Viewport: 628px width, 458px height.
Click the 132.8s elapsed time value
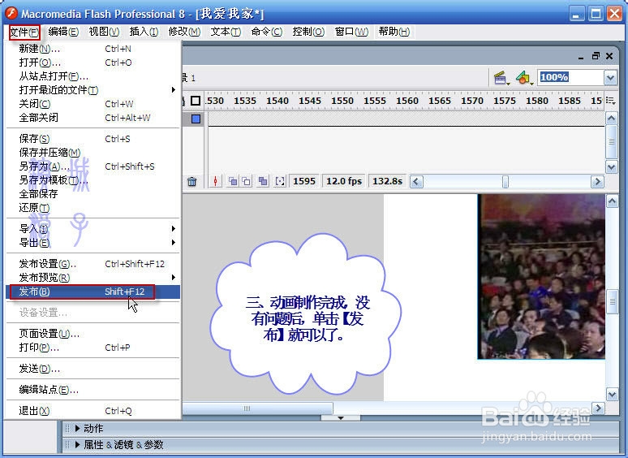(x=387, y=181)
